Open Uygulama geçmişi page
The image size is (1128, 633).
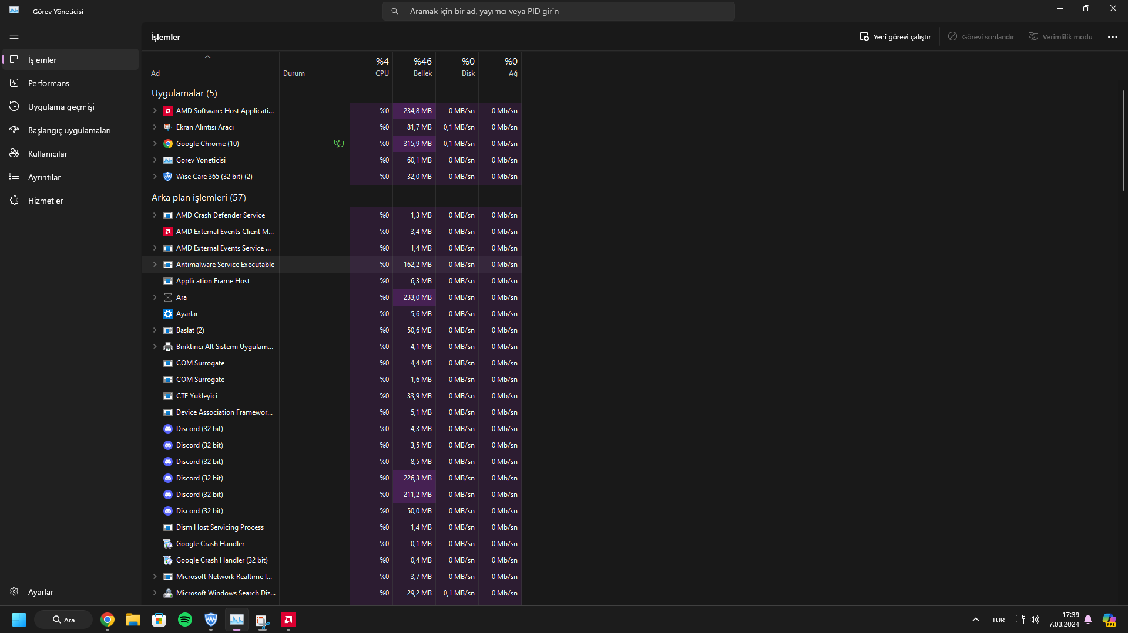point(70,107)
